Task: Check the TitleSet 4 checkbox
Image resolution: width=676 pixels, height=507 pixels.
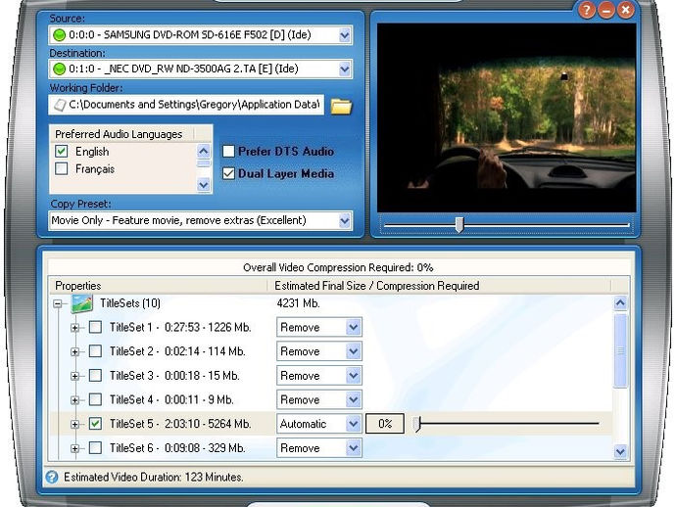Action: [x=95, y=399]
